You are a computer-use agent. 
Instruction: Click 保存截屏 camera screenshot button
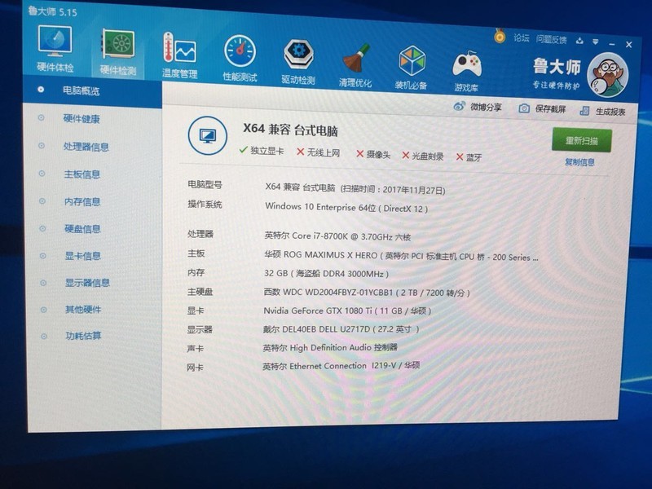(x=542, y=109)
